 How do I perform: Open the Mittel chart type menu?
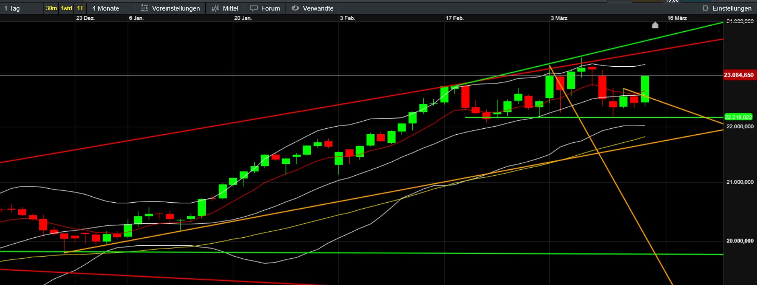225,8
